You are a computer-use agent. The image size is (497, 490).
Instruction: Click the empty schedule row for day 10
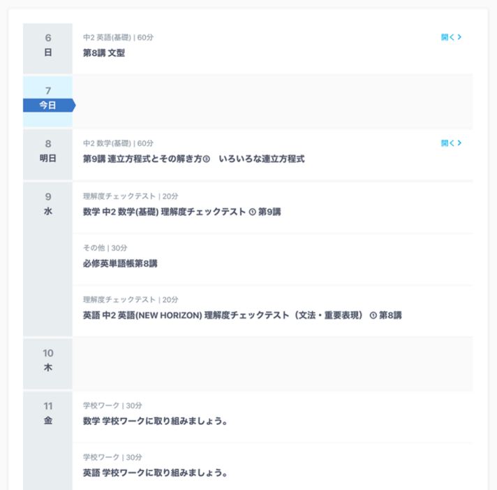coord(273,363)
